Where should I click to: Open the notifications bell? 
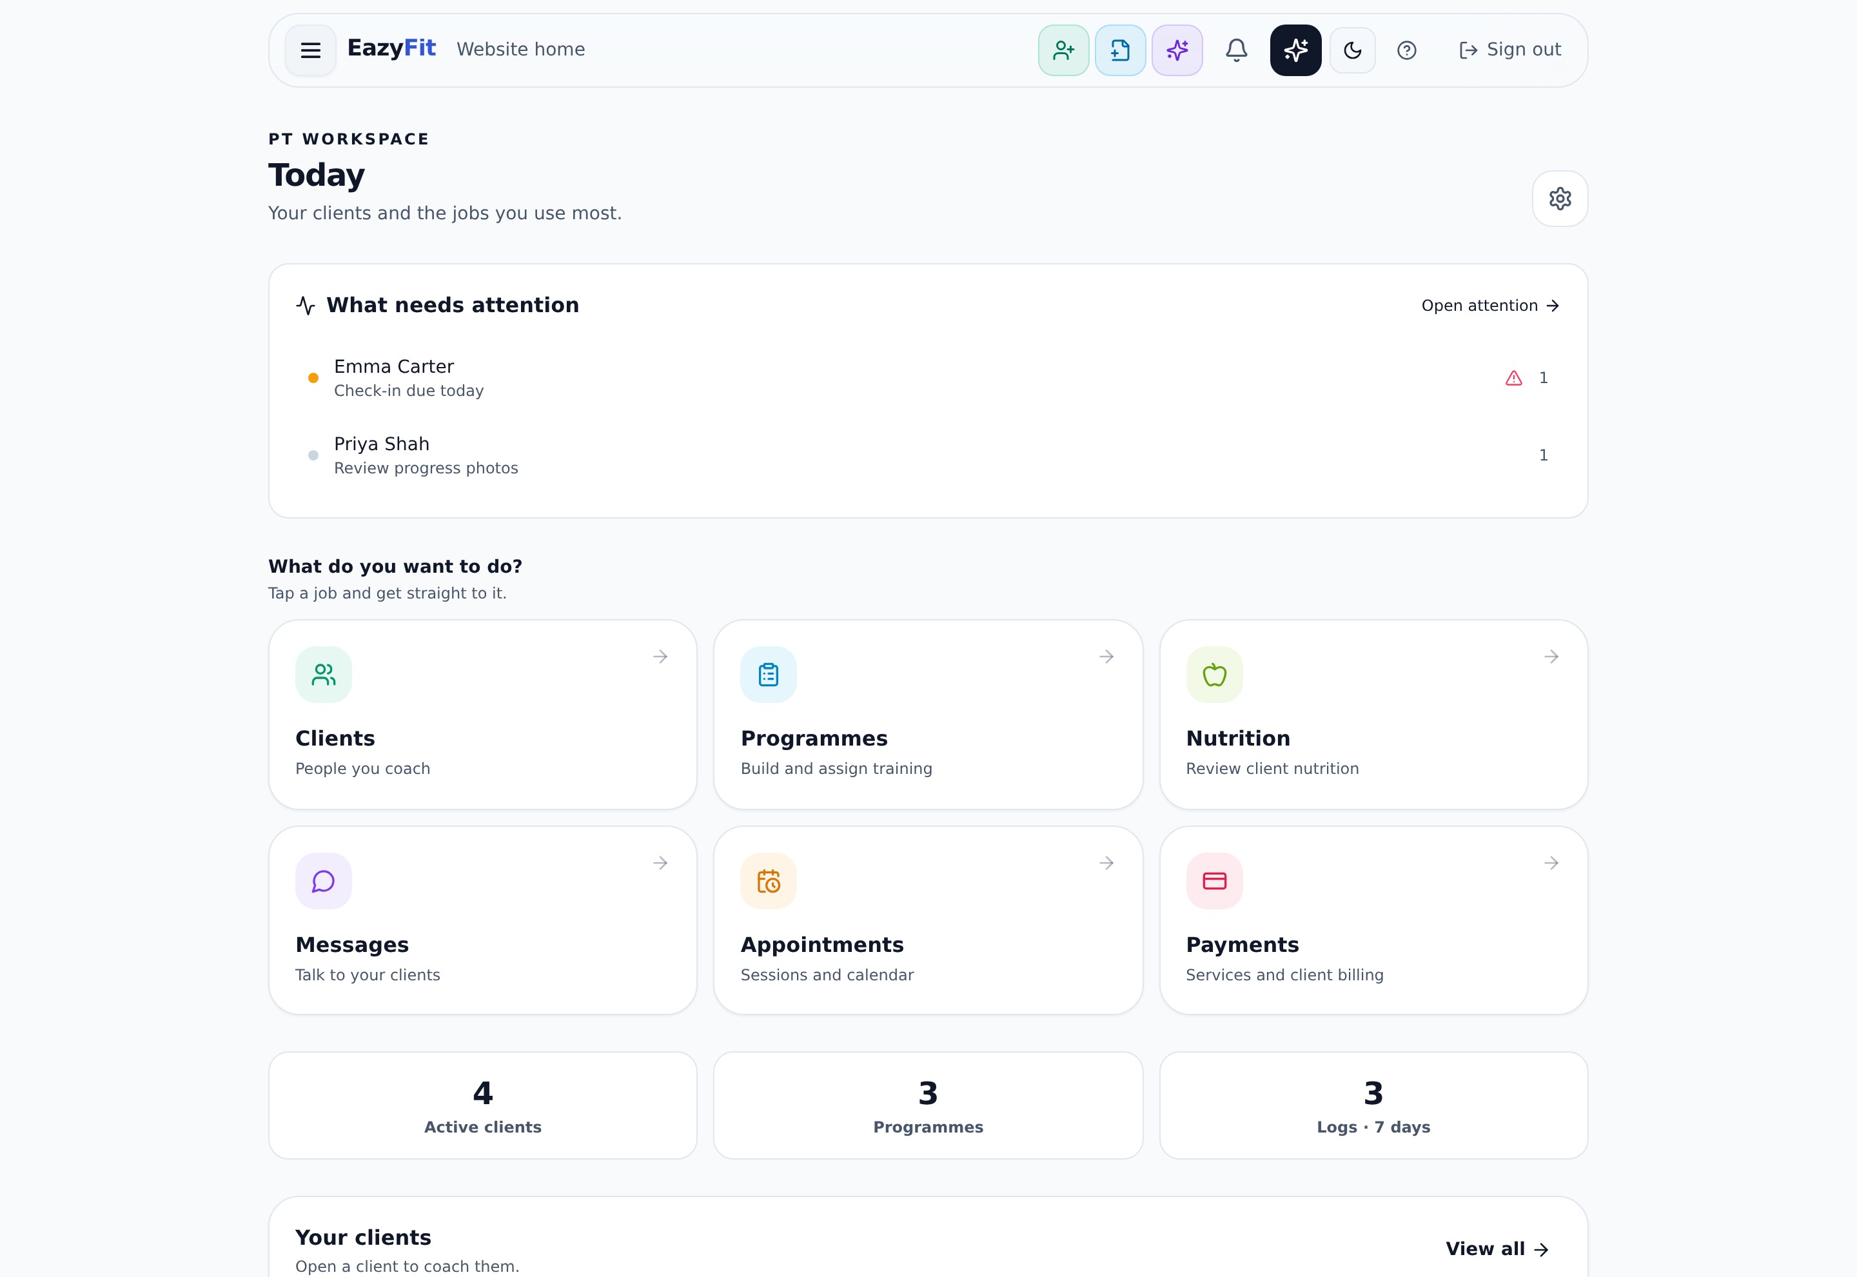1235,50
